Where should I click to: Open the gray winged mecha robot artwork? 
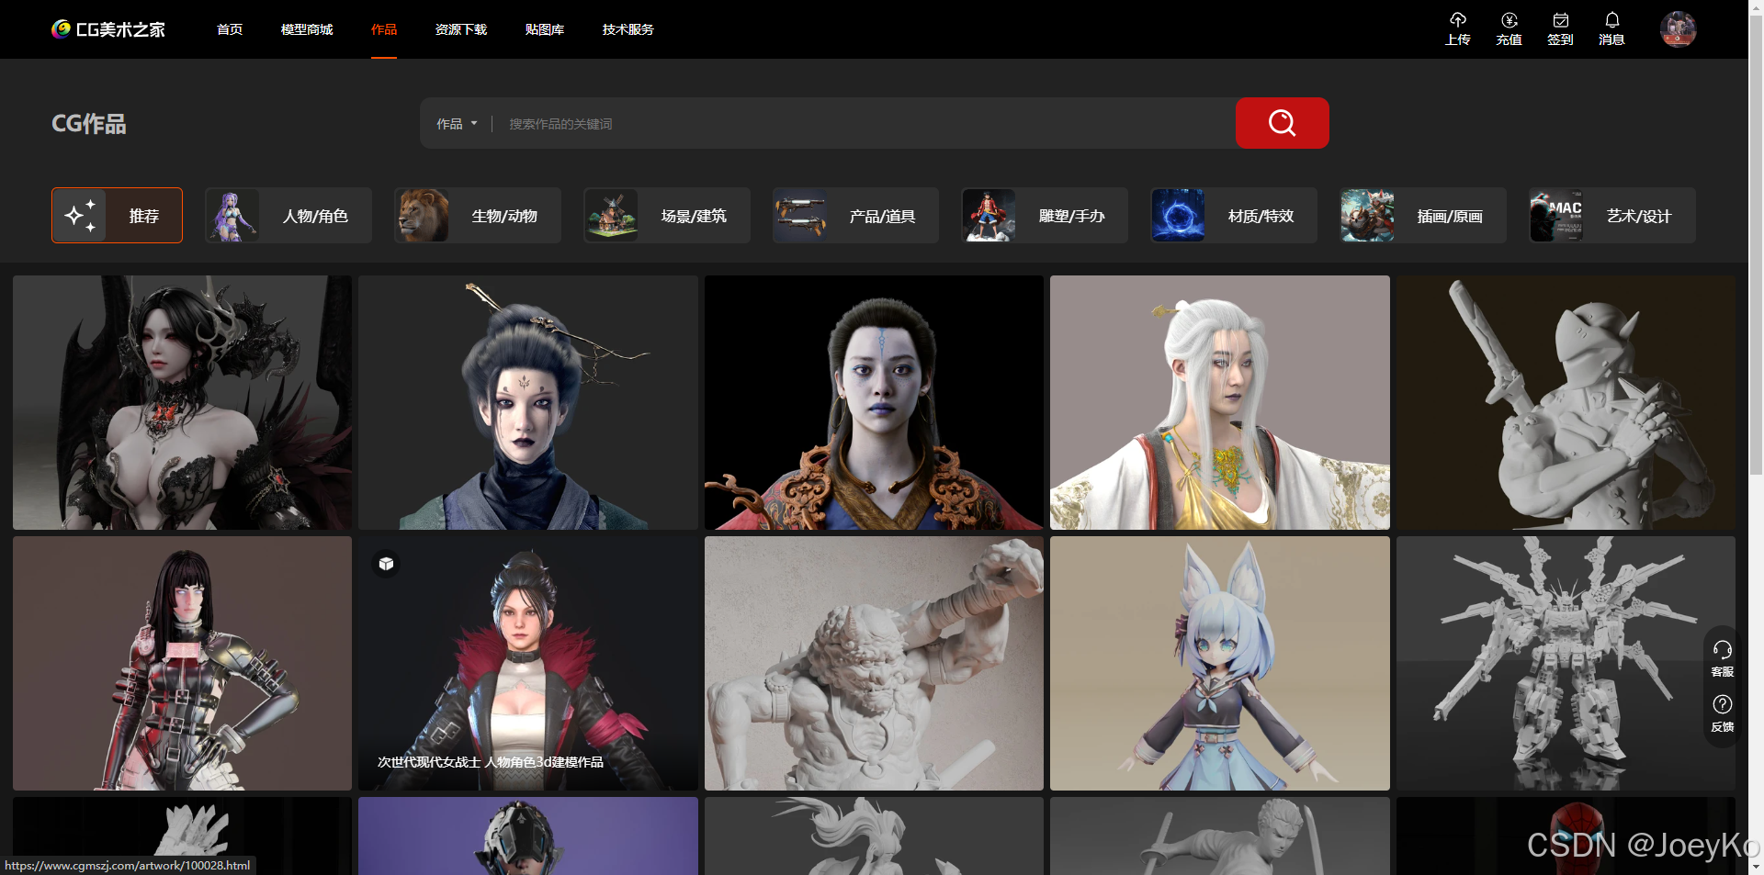(1566, 663)
